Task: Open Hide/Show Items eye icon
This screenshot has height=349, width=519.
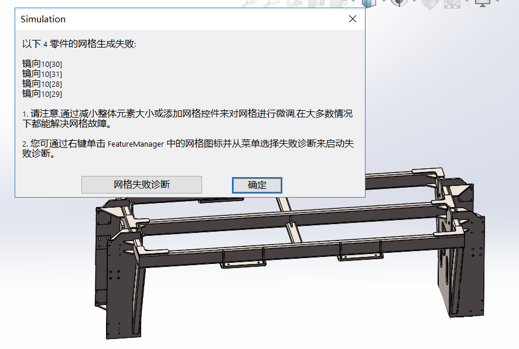Action: tap(399, 3)
